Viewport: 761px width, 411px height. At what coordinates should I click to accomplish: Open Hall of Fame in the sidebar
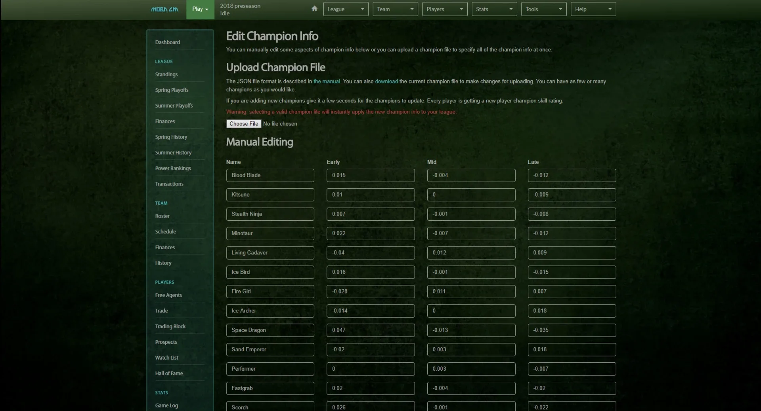tap(169, 373)
